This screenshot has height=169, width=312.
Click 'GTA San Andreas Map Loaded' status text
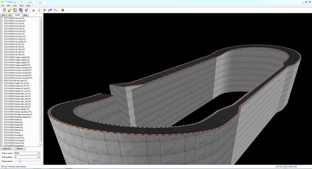13,167
